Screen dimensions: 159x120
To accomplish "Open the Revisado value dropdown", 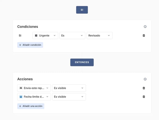I will pos(99,36).
